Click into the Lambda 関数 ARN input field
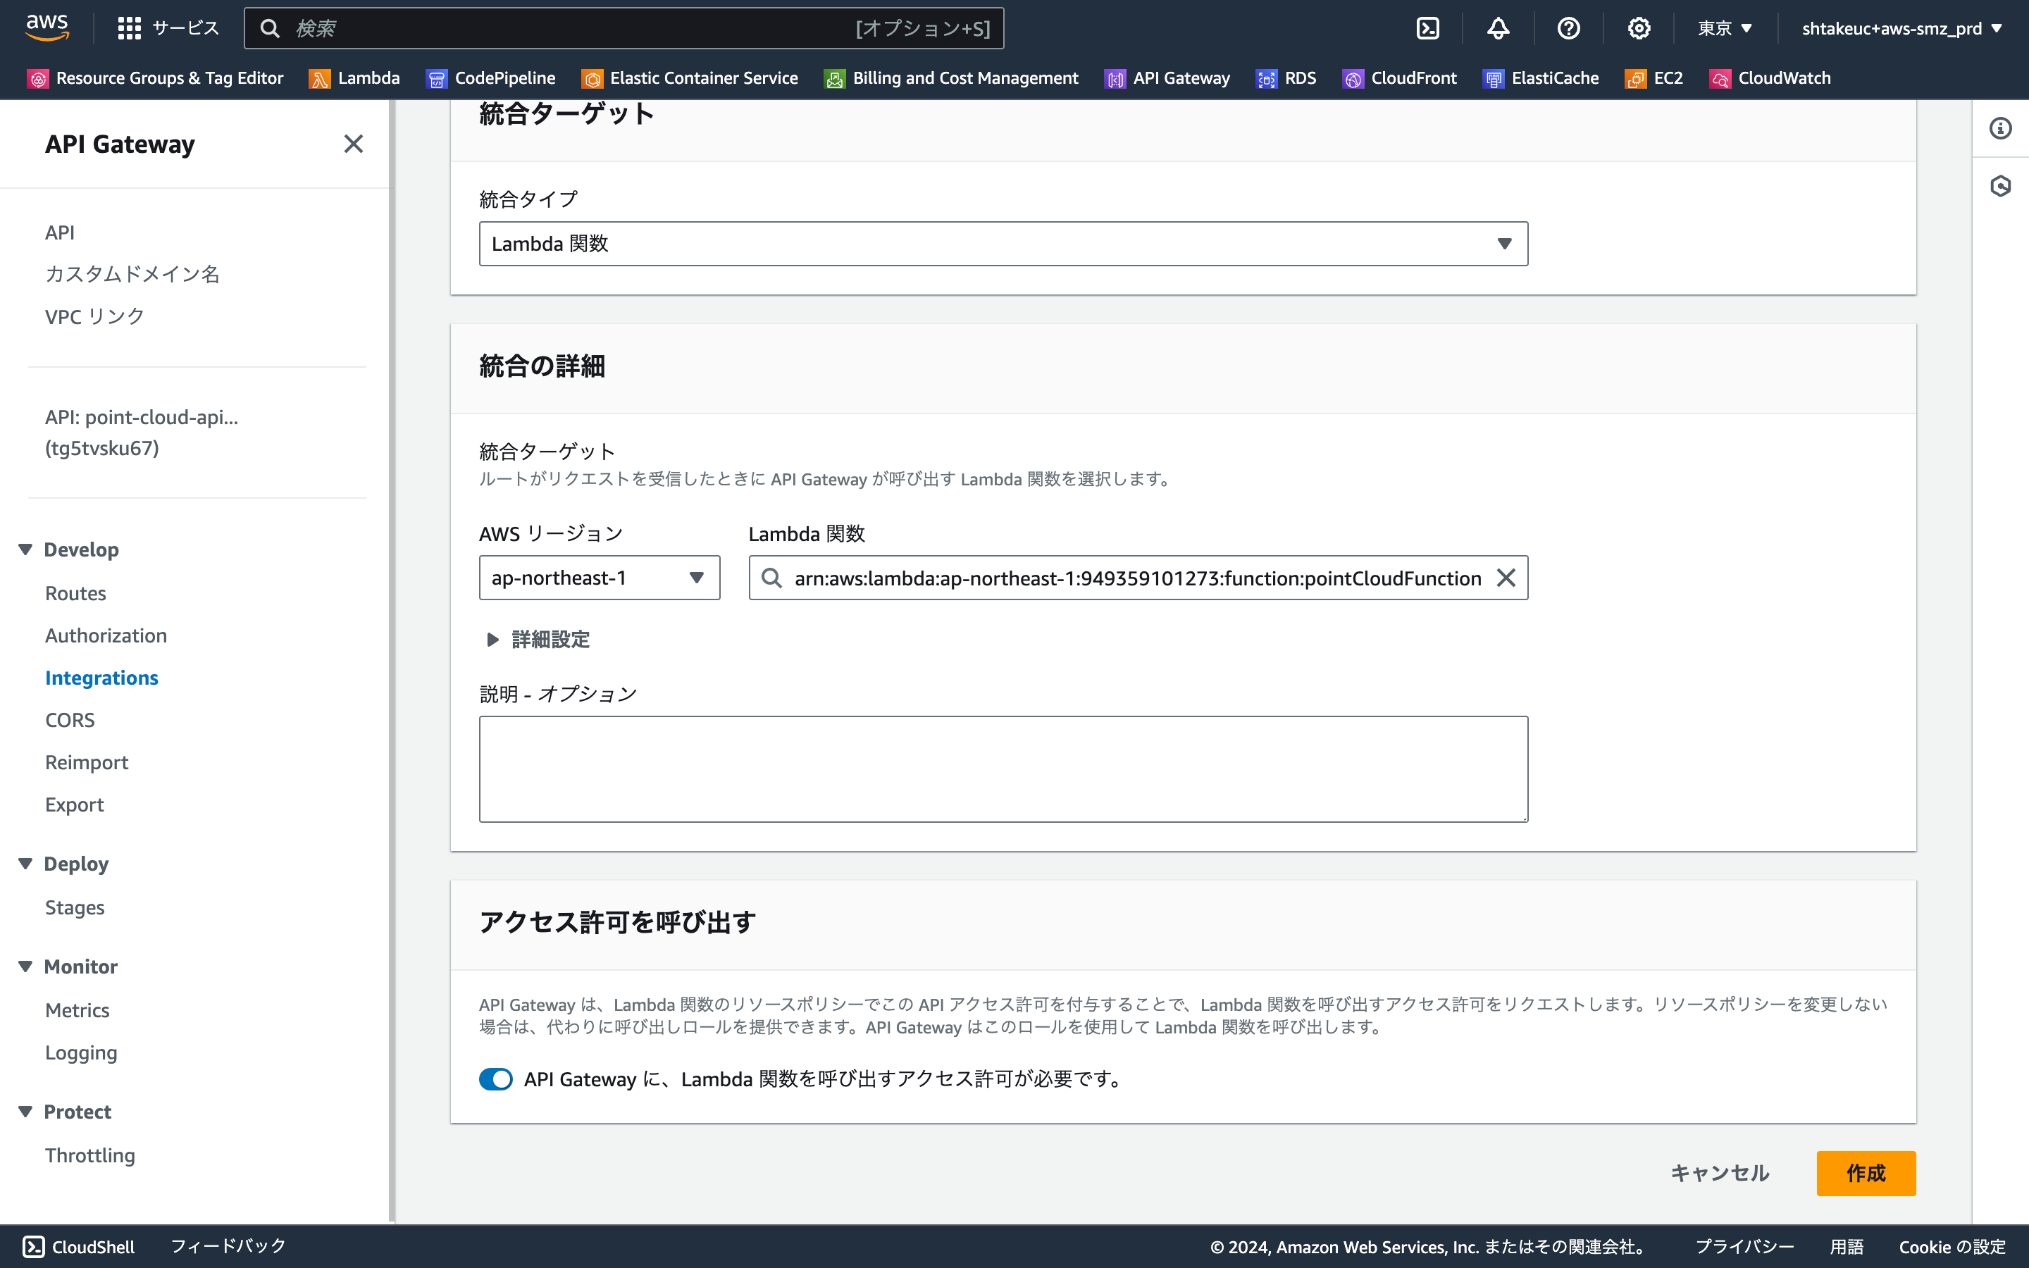 click(x=1137, y=578)
